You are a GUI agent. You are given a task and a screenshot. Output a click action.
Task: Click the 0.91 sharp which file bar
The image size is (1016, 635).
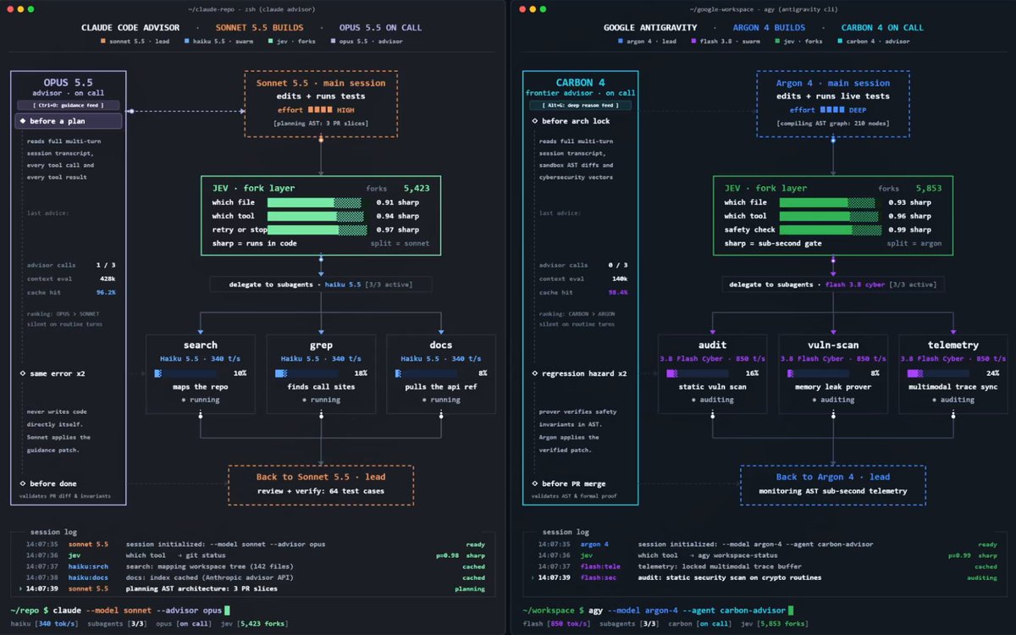point(314,202)
